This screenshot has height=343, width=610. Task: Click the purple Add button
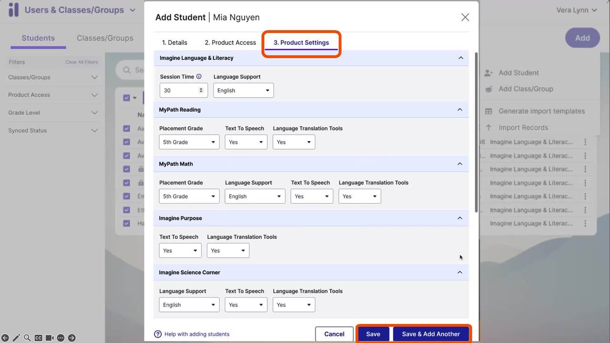tap(582, 38)
